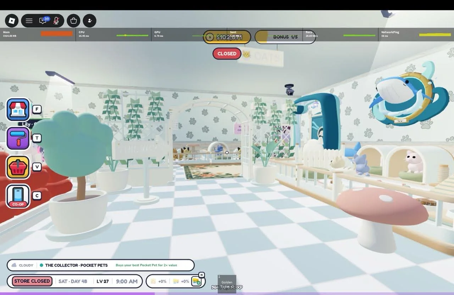454x295 pixels.
Task: Click the STORE CLOSED button
Action: click(32, 281)
